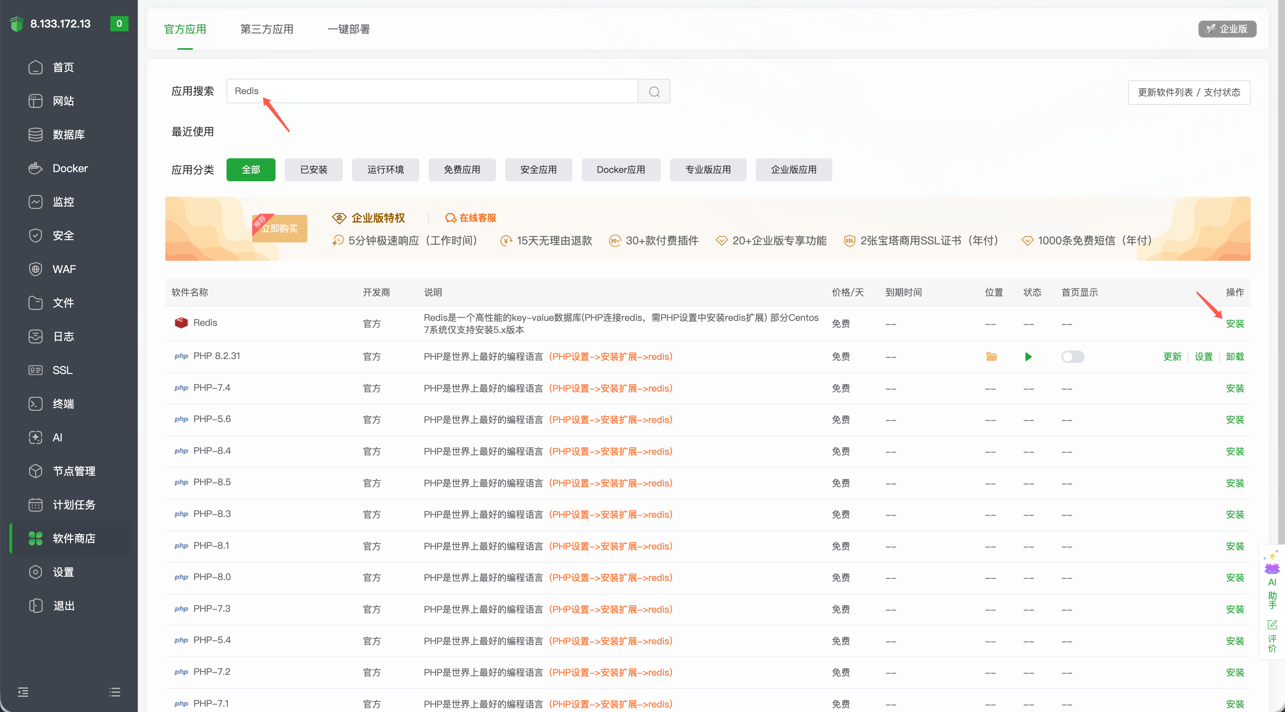
Task: Click the 企业版 badge button
Action: click(x=1227, y=29)
